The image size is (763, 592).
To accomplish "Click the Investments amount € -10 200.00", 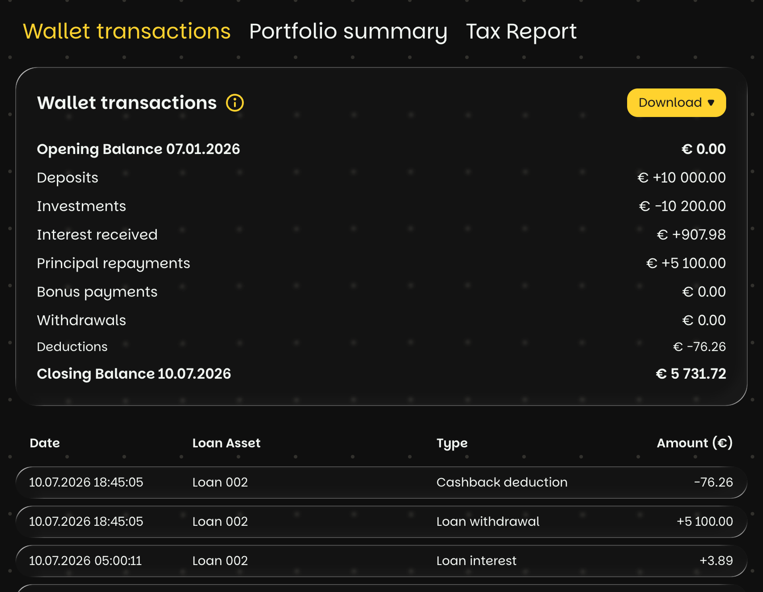I will coord(682,206).
